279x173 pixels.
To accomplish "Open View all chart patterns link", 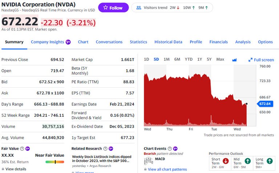I will coord(167,169).
